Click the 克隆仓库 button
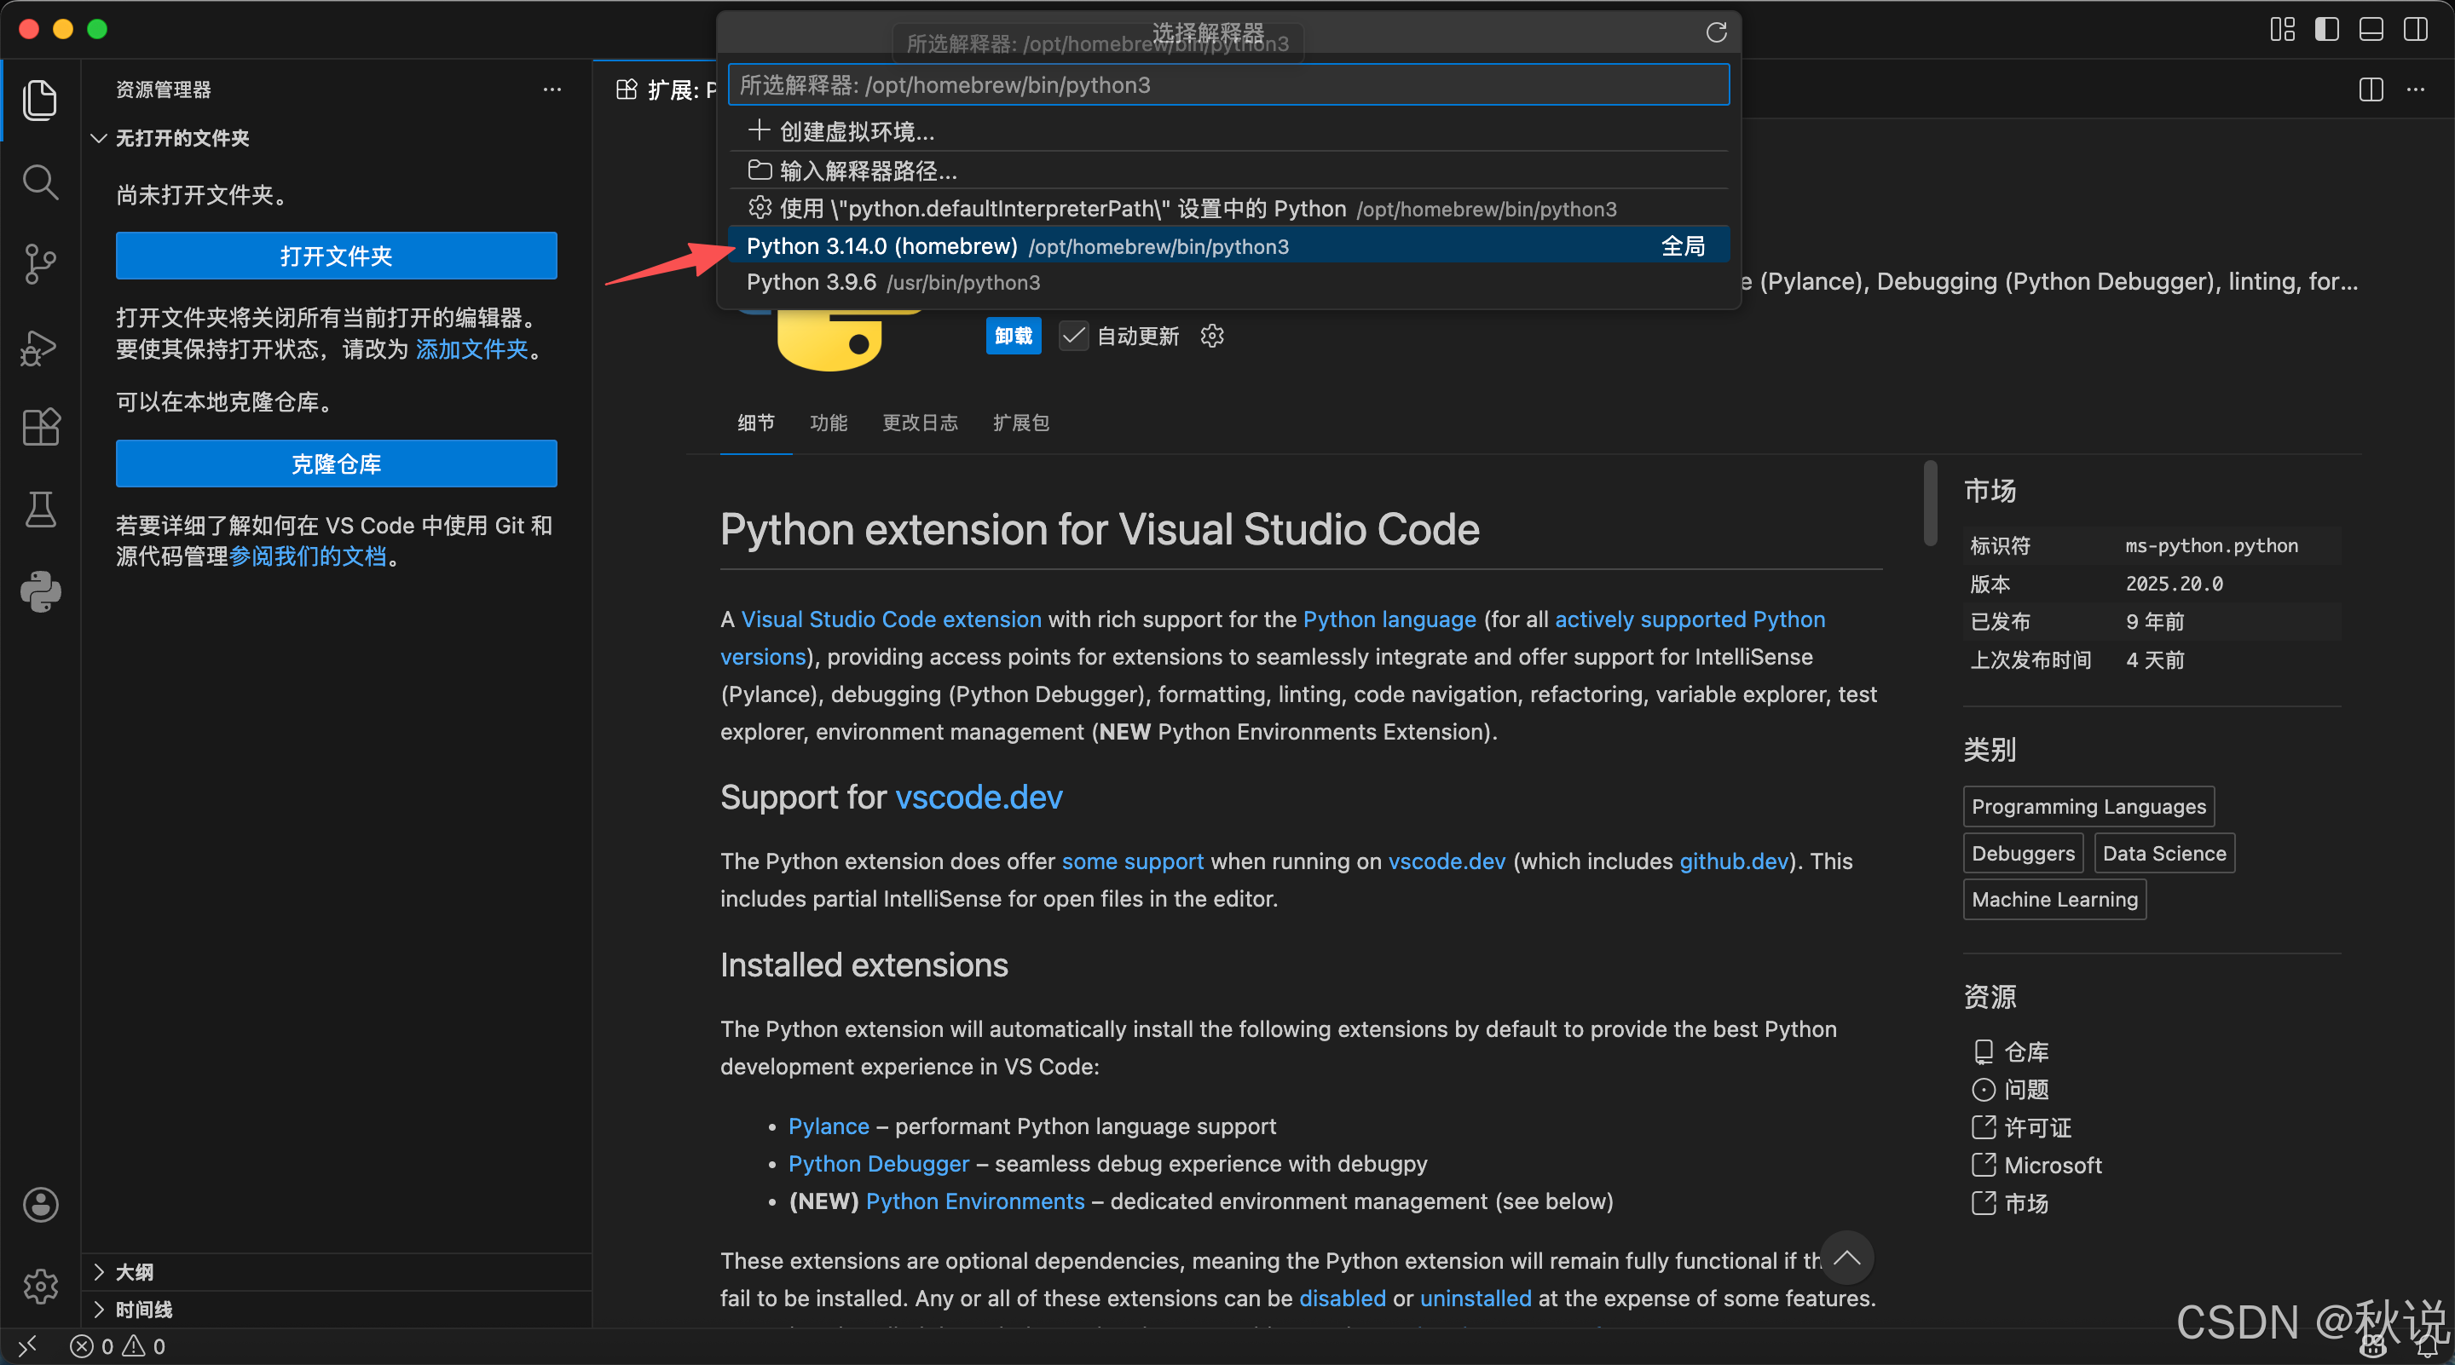 (336, 464)
